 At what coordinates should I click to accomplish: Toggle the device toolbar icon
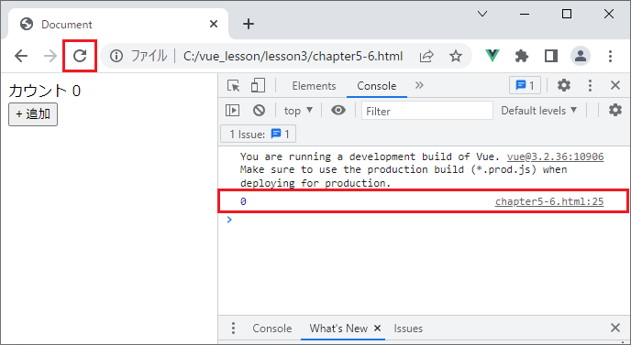click(258, 85)
